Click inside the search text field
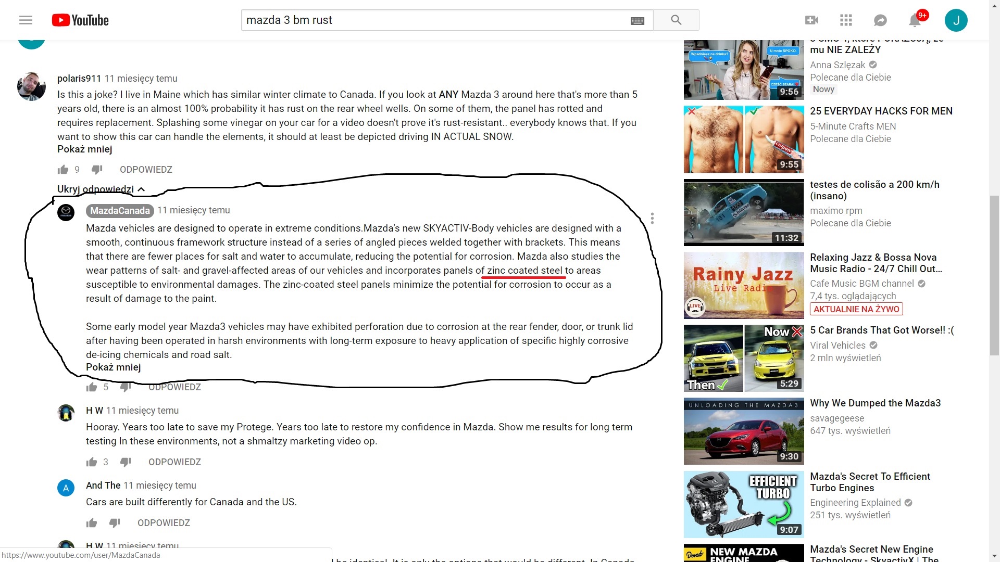 [432, 20]
